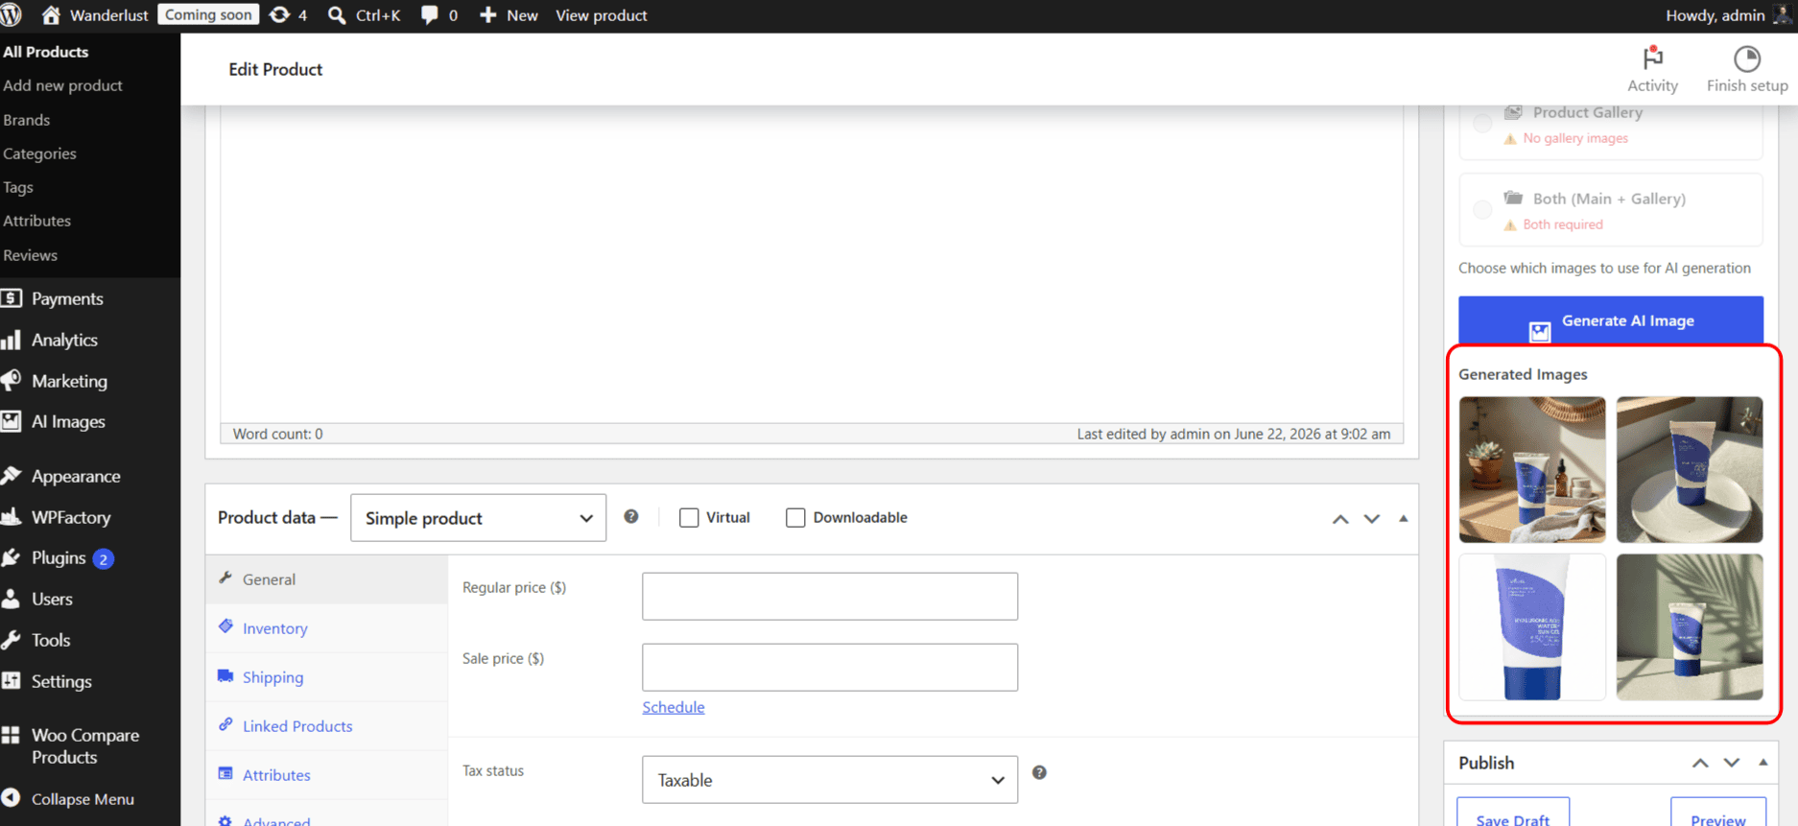This screenshot has width=1798, height=826.
Task: Open the Wanderlust site home icon
Action: click(x=51, y=15)
